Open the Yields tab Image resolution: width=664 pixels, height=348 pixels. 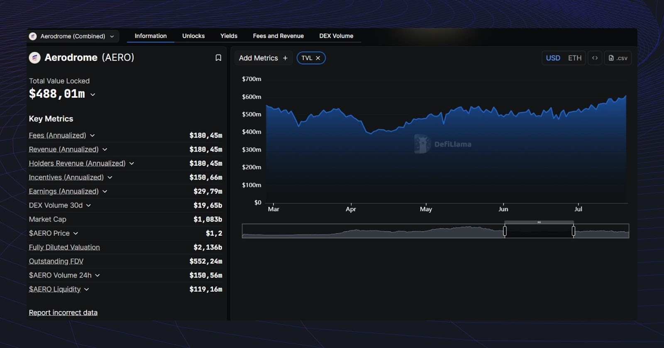point(229,36)
